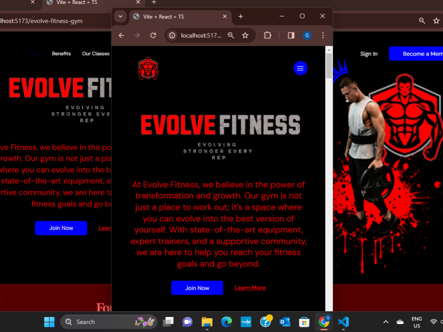Open Chrome three-dot menu
The width and height of the screenshot is (443, 332).
click(323, 35)
